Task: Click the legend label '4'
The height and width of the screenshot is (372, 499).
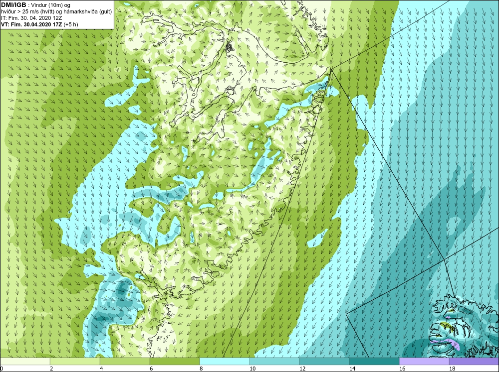Action: point(101,369)
